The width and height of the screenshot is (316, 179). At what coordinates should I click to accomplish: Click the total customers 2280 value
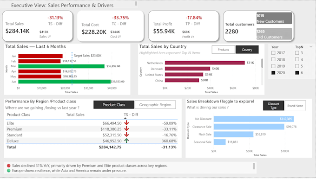pos(231,32)
